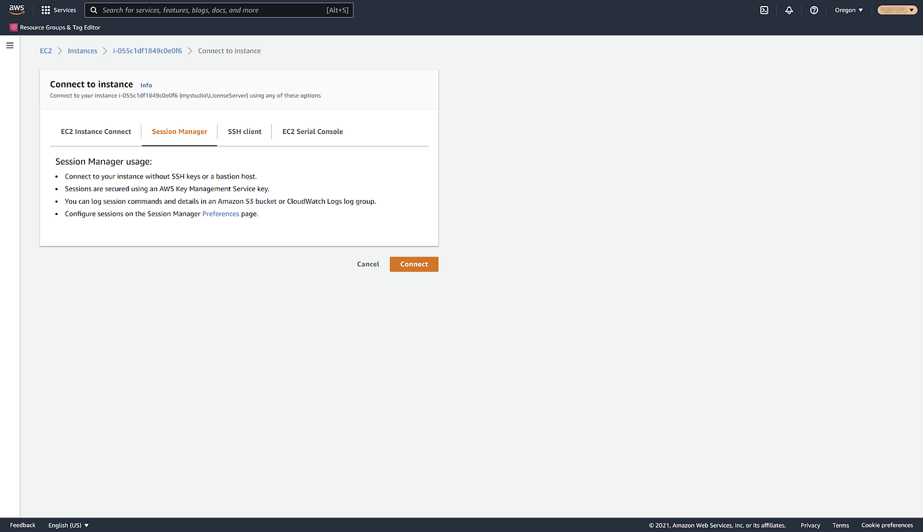Click the Cancel button
923x532 pixels.
pos(368,264)
